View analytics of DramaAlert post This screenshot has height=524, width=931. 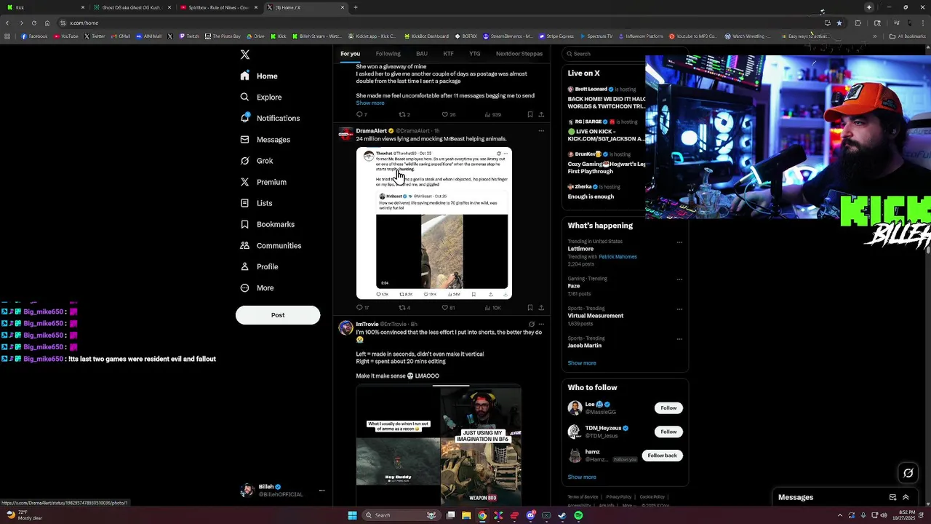[492, 308]
